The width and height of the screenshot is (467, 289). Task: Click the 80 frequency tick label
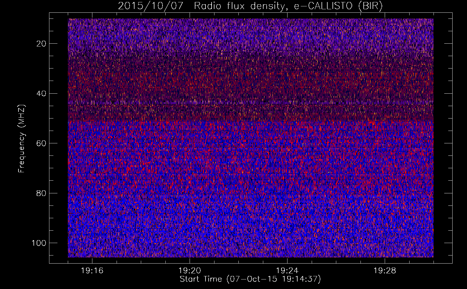pos(42,193)
